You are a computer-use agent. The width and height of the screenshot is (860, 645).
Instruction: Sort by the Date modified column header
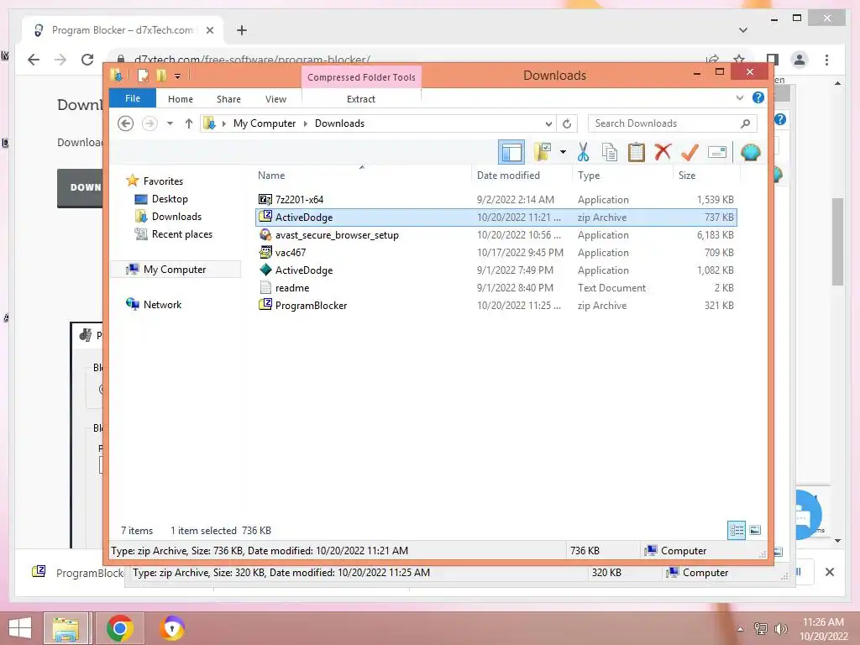[522, 176]
